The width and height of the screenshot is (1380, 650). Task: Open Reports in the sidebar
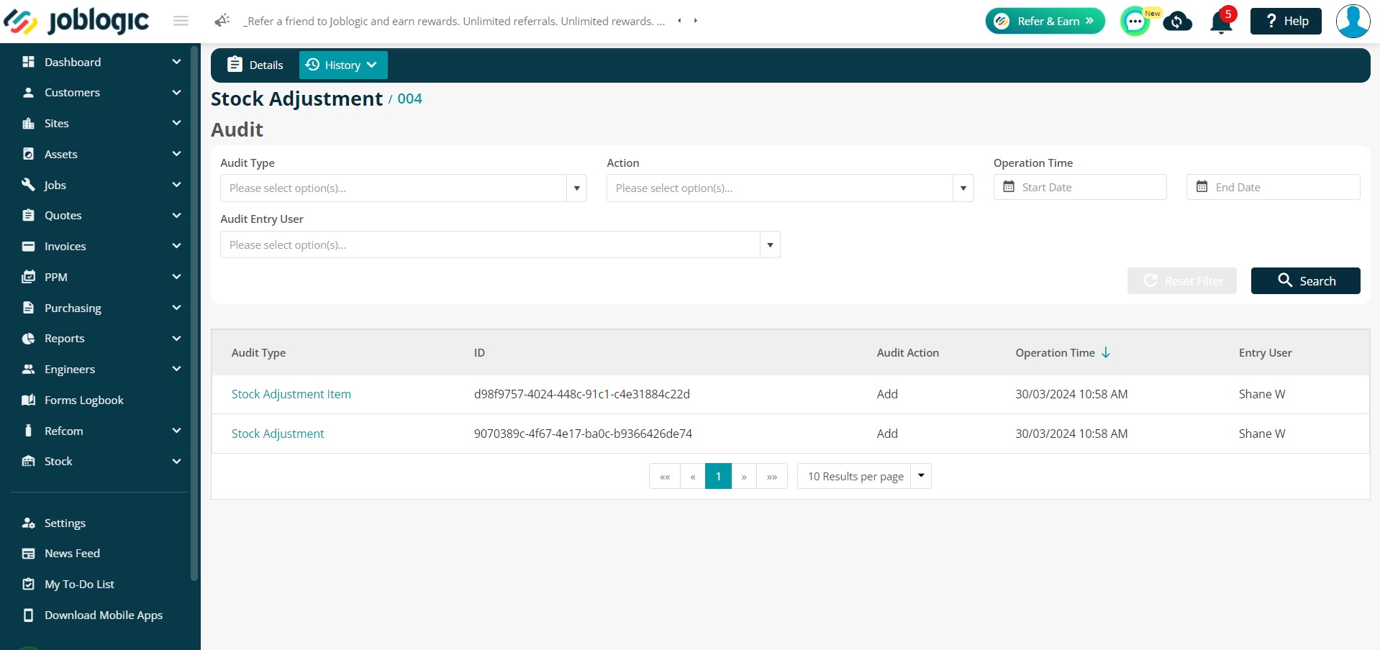click(65, 338)
